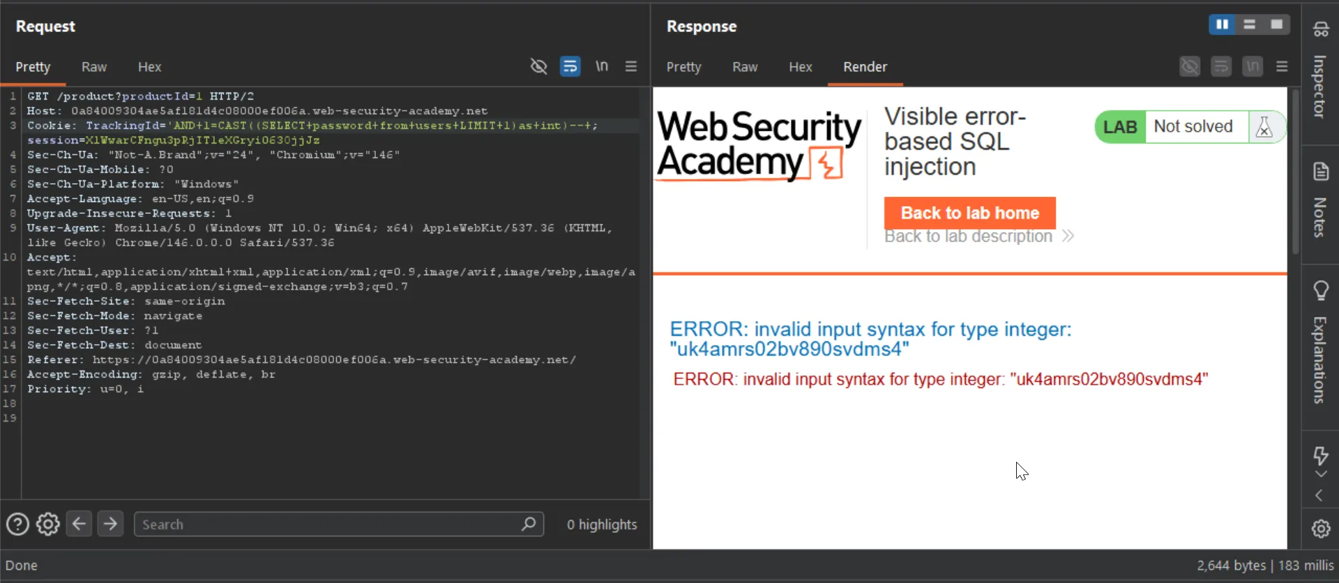1339x583 pixels.
Task: Select the Response Render tab
Action: [x=865, y=67]
